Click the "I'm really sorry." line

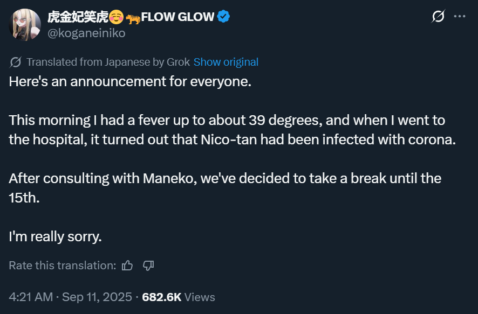[x=55, y=236]
